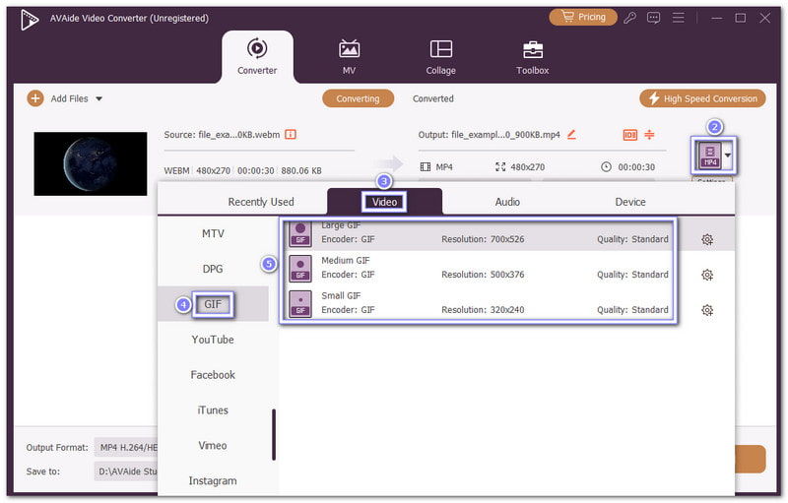Click the Earth video thumbnail
Image resolution: width=788 pixels, height=503 pixels.
click(91, 163)
